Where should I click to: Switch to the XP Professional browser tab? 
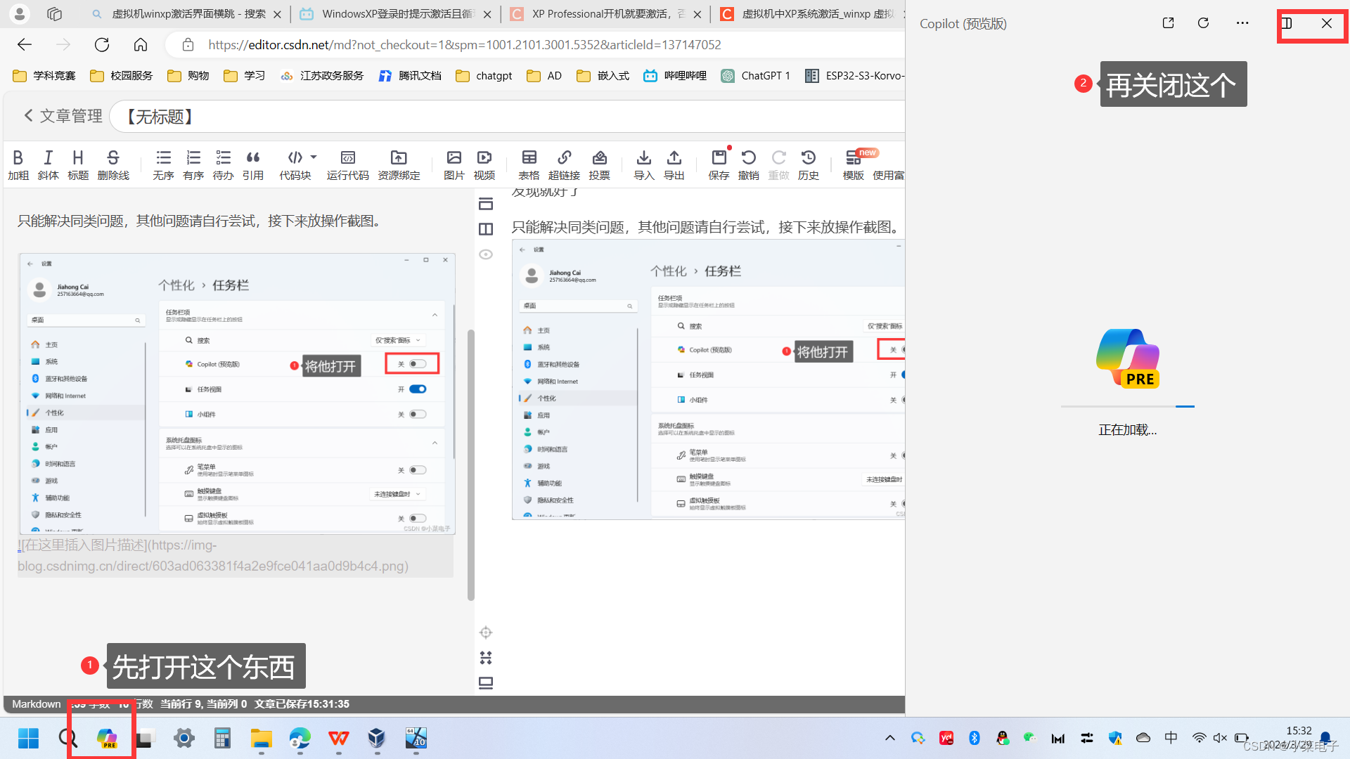(x=601, y=14)
